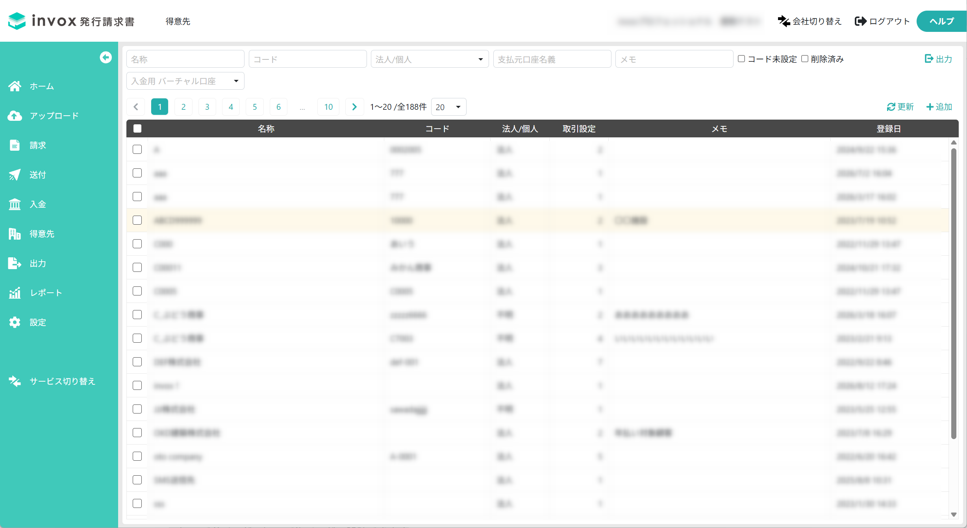Image resolution: width=967 pixels, height=528 pixels.
Task: Open the page size dropdown showing 20
Action: click(x=448, y=107)
